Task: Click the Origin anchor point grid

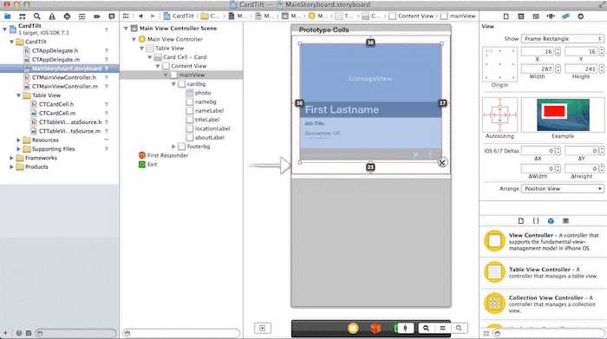Action: pos(499,64)
